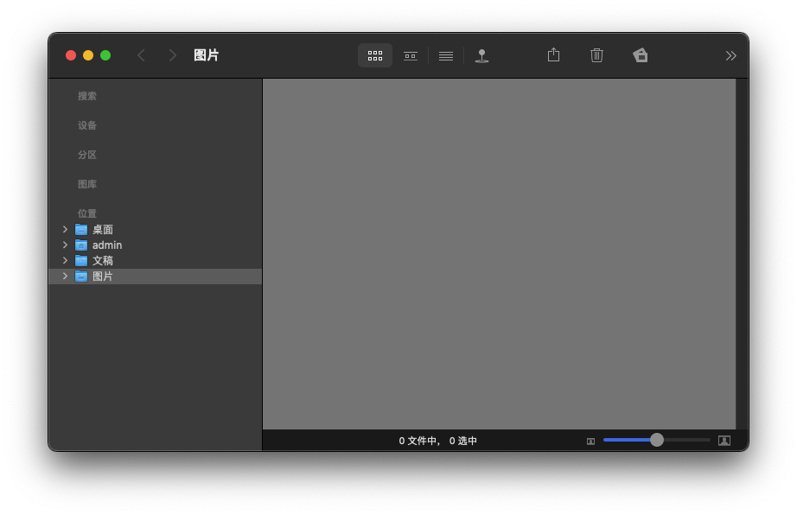This screenshot has width=797, height=515.
Task: Click the 图片 label in sidebar
Action: point(103,277)
